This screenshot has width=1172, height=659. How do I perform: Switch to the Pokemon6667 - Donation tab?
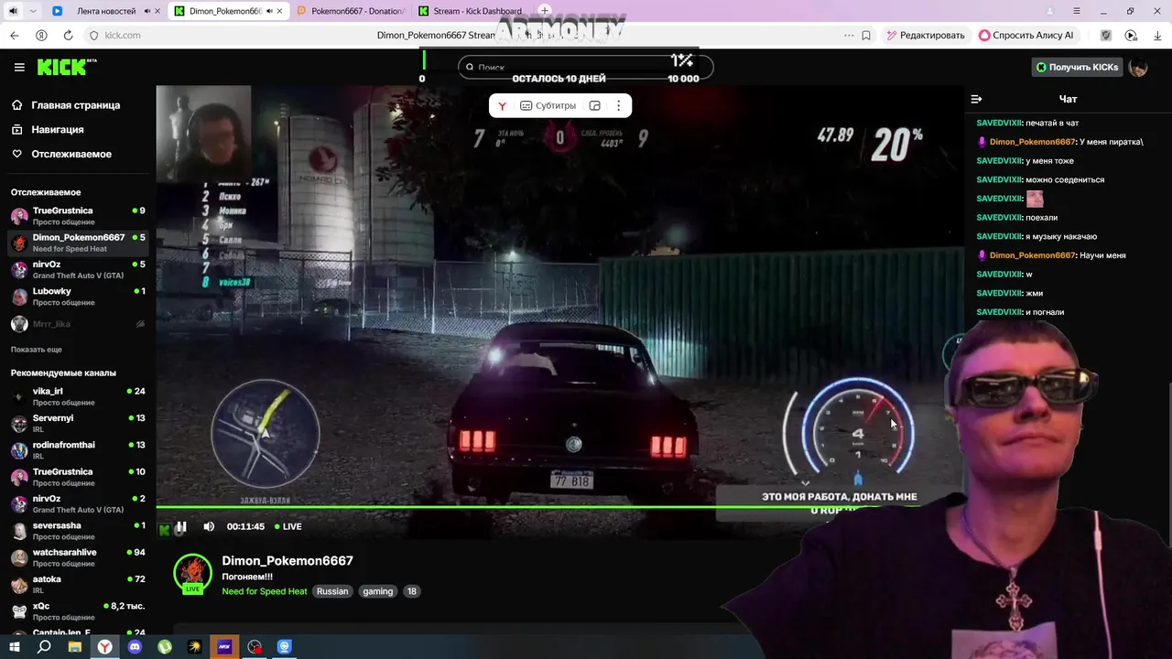353,11
